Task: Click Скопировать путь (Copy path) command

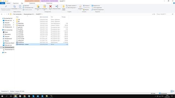Action: pos(28,8)
